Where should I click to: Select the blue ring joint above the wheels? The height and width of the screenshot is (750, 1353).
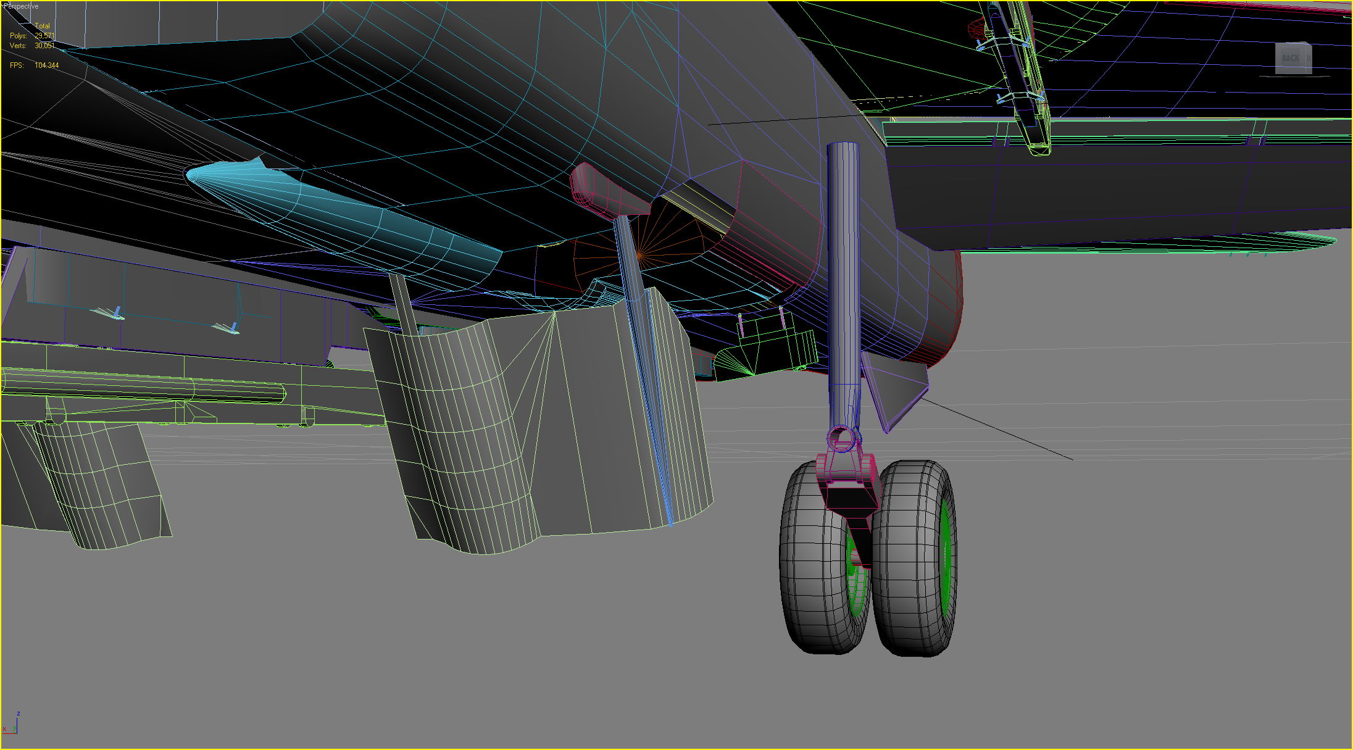pyautogui.click(x=843, y=439)
